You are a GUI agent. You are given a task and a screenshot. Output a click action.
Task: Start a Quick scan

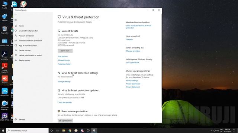coord(65,51)
